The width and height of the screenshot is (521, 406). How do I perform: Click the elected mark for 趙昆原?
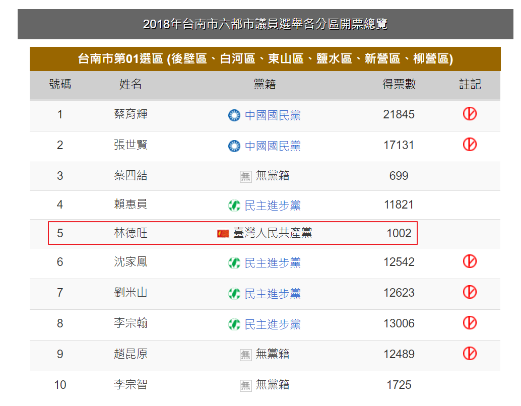pos(470,353)
